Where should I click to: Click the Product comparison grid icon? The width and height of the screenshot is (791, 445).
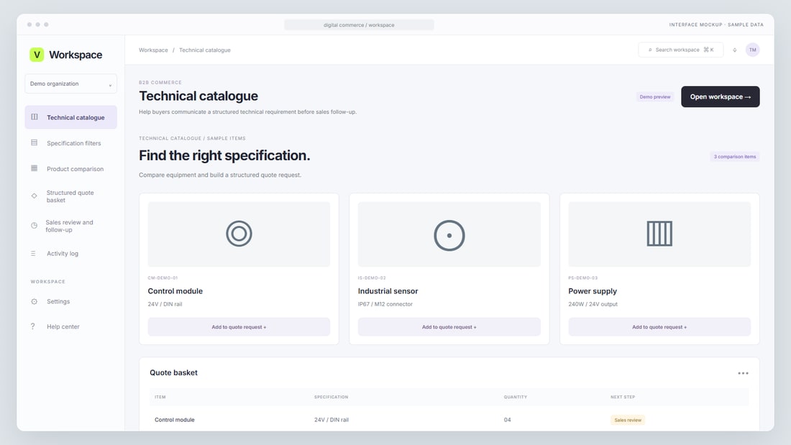coord(35,168)
